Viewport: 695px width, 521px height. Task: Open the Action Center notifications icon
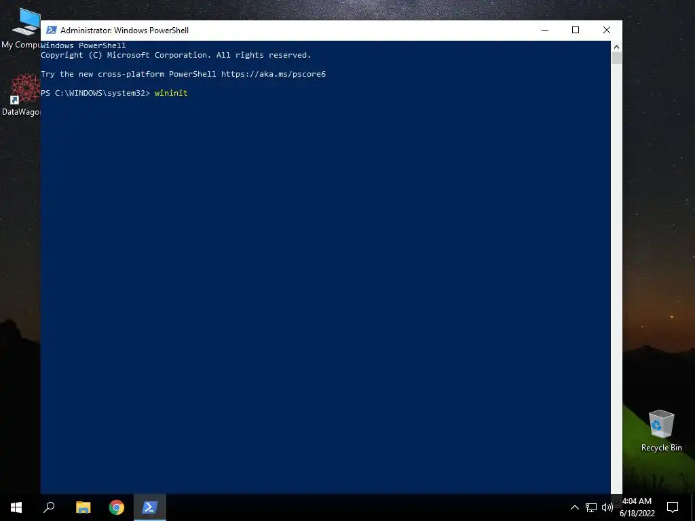(x=673, y=507)
